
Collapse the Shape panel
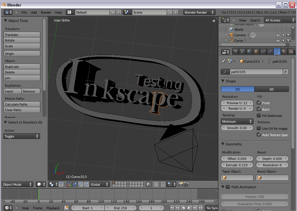223,81
